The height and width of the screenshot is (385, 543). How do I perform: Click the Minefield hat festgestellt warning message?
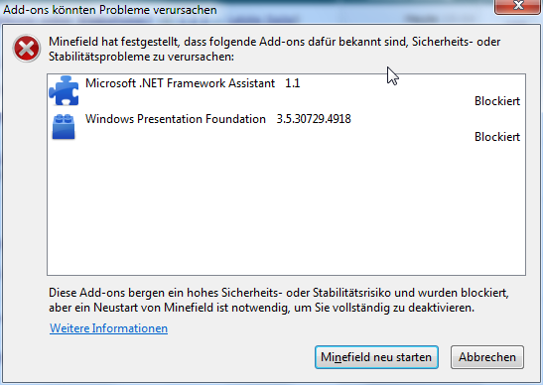tap(275, 49)
